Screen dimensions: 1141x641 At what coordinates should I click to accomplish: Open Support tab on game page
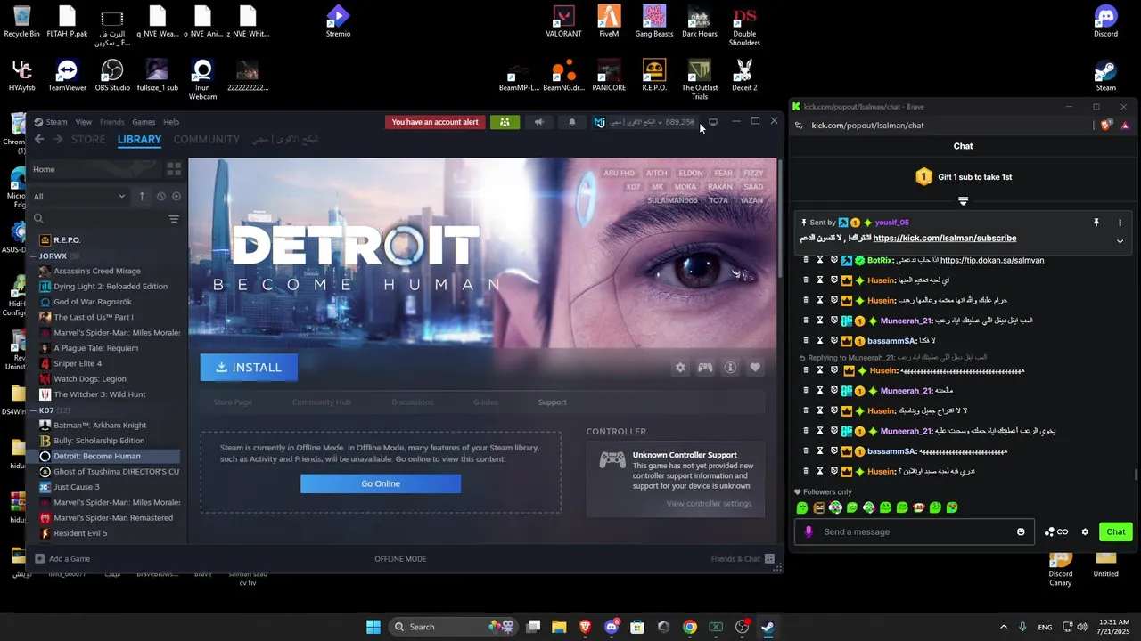point(552,402)
